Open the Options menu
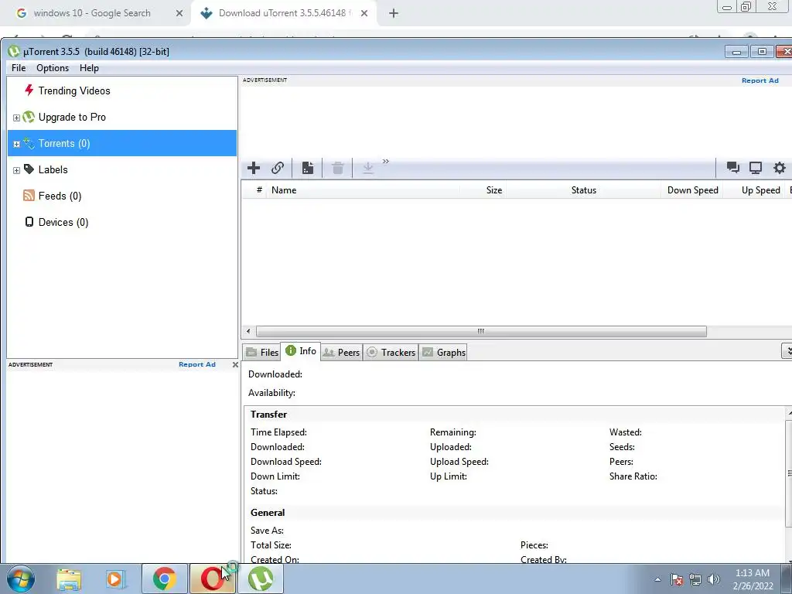Viewport: 792px width, 594px height. (x=53, y=68)
